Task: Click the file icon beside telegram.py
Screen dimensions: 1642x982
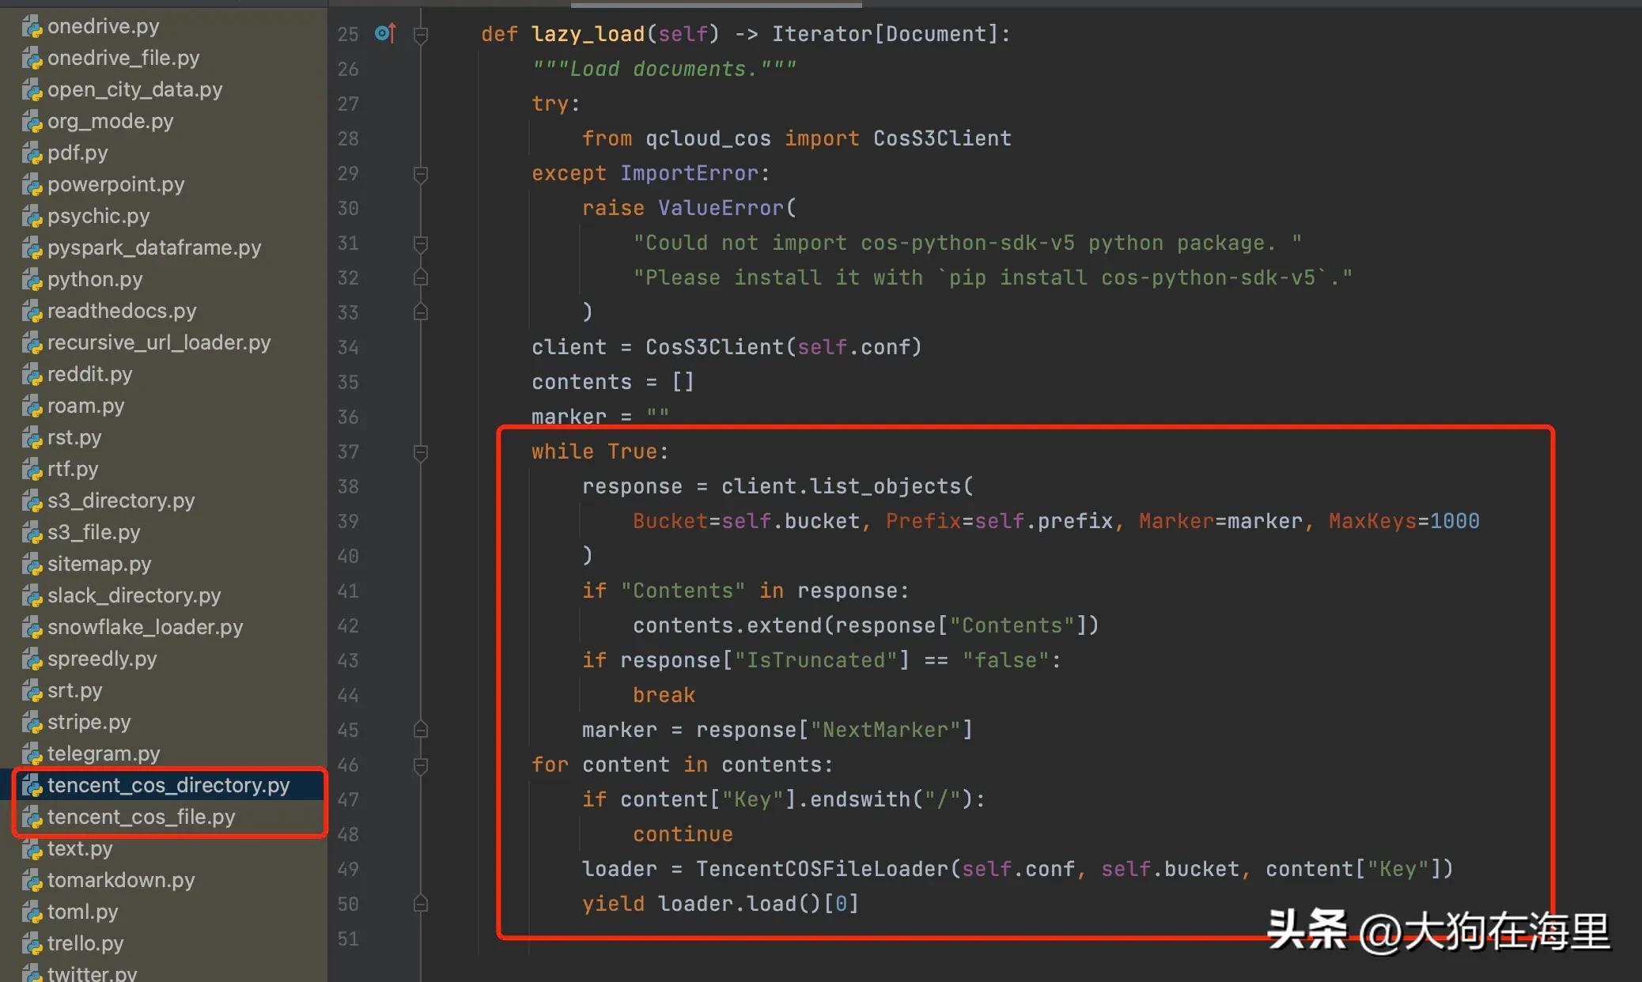Action: [32, 754]
